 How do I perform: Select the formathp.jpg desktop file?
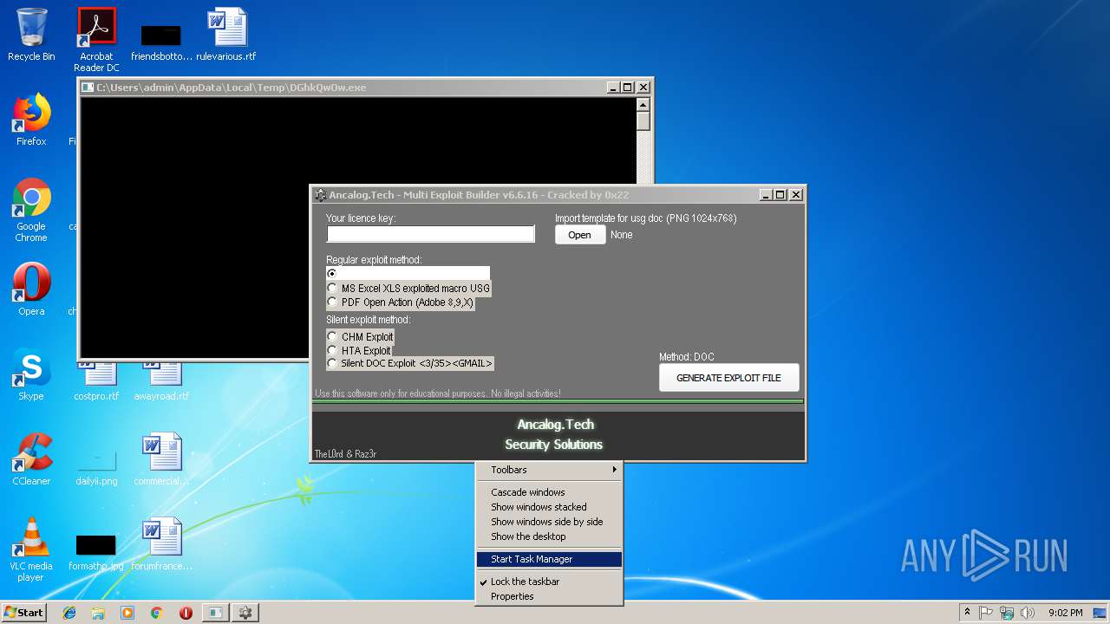pos(96,553)
